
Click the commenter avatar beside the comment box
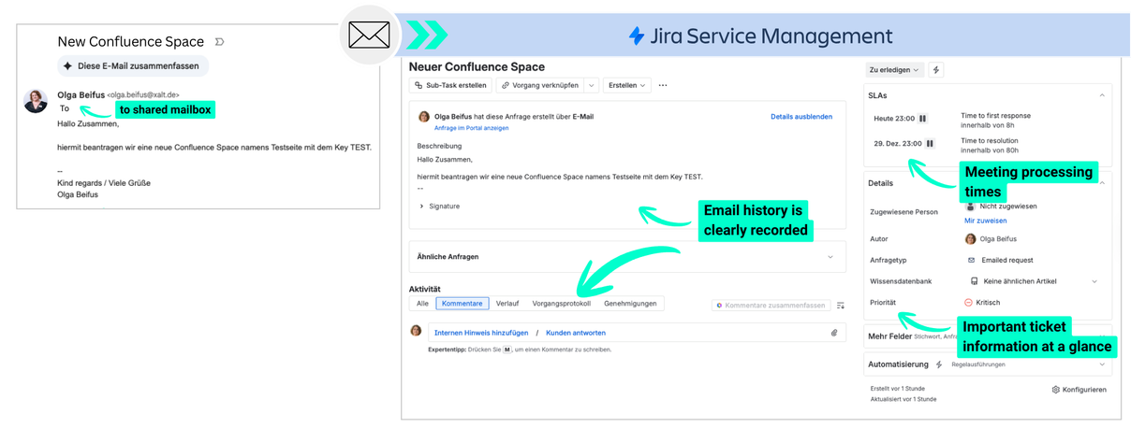coord(416,331)
